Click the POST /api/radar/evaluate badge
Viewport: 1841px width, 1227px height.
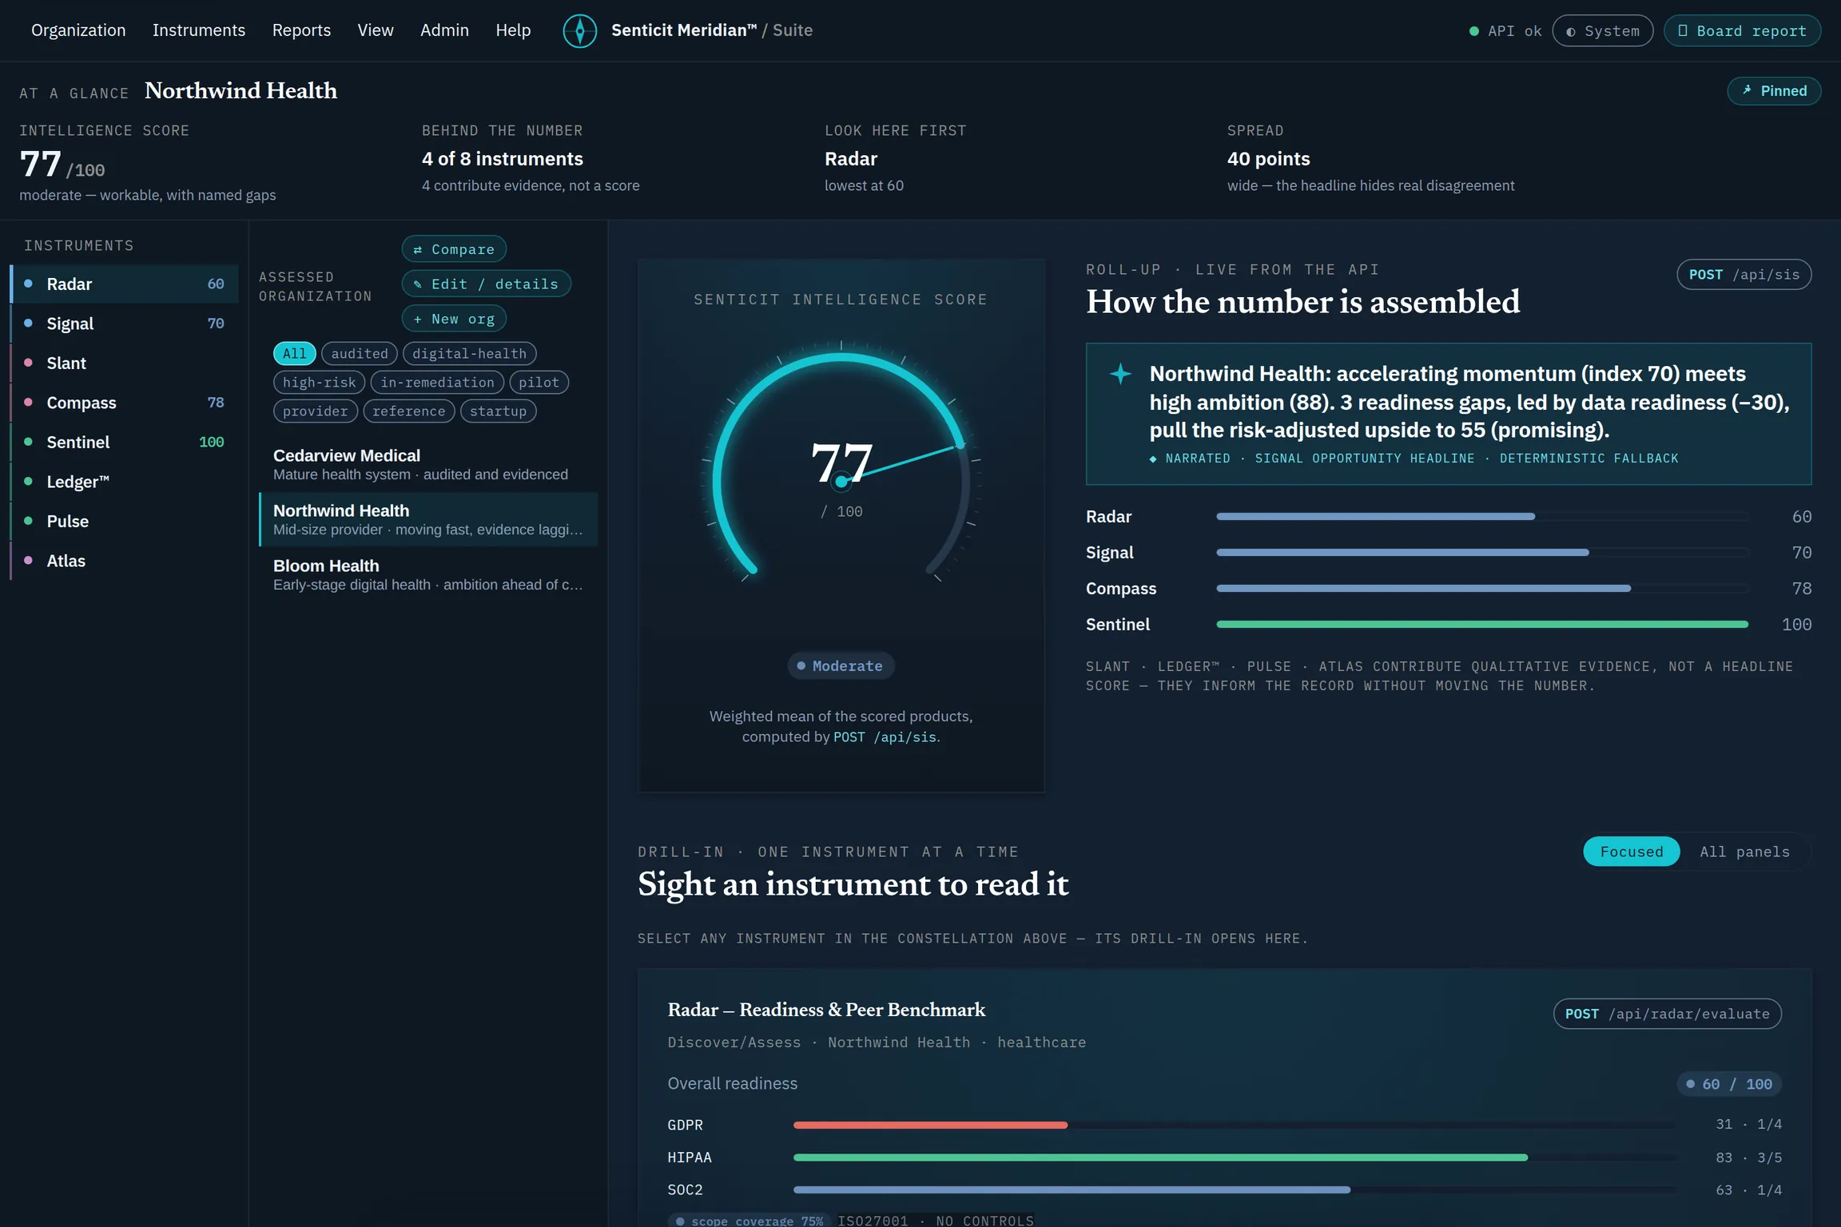(x=1667, y=1014)
